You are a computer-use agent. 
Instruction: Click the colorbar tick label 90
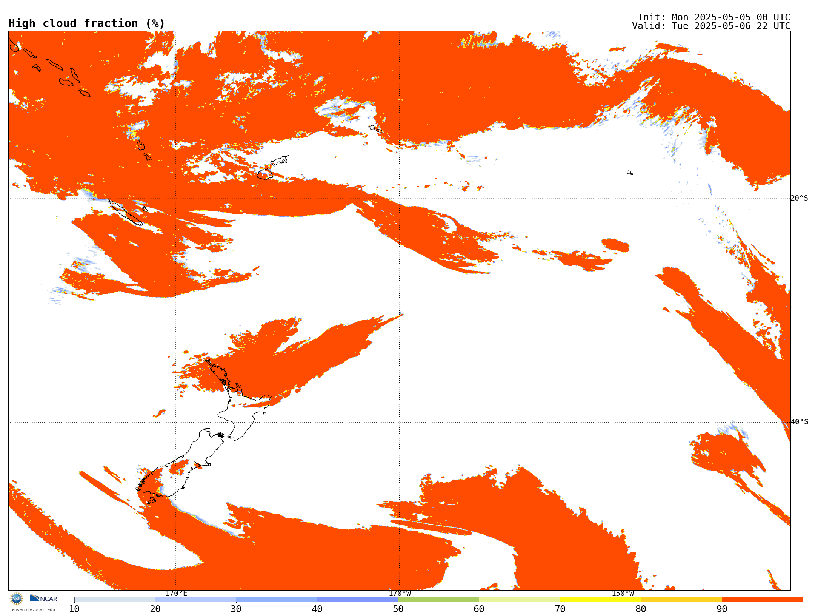point(721,609)
